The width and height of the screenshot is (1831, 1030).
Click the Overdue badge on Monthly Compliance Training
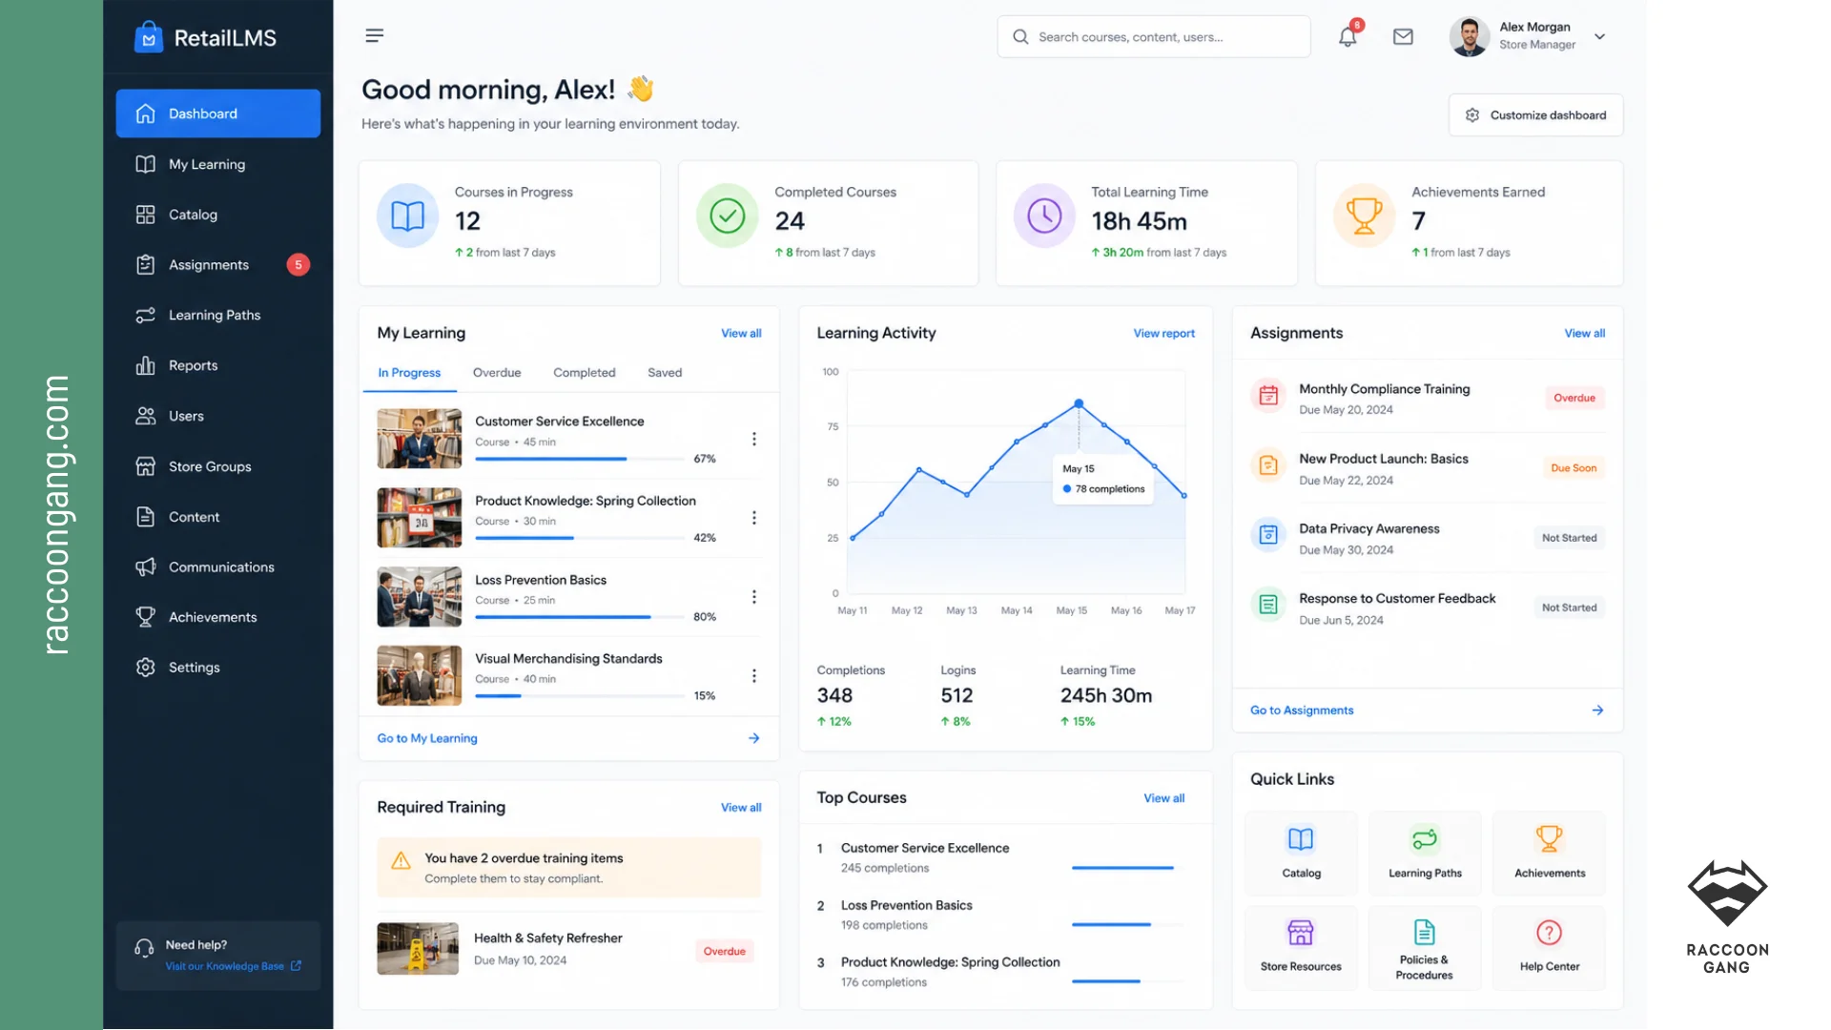click(1574, 399)
